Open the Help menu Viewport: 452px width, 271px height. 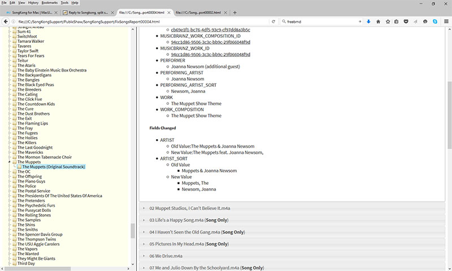click(x=75, y=3)
